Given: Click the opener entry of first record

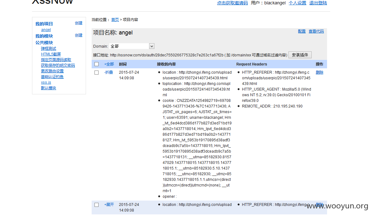Looking at the screenshot, I should click(169, 197).
